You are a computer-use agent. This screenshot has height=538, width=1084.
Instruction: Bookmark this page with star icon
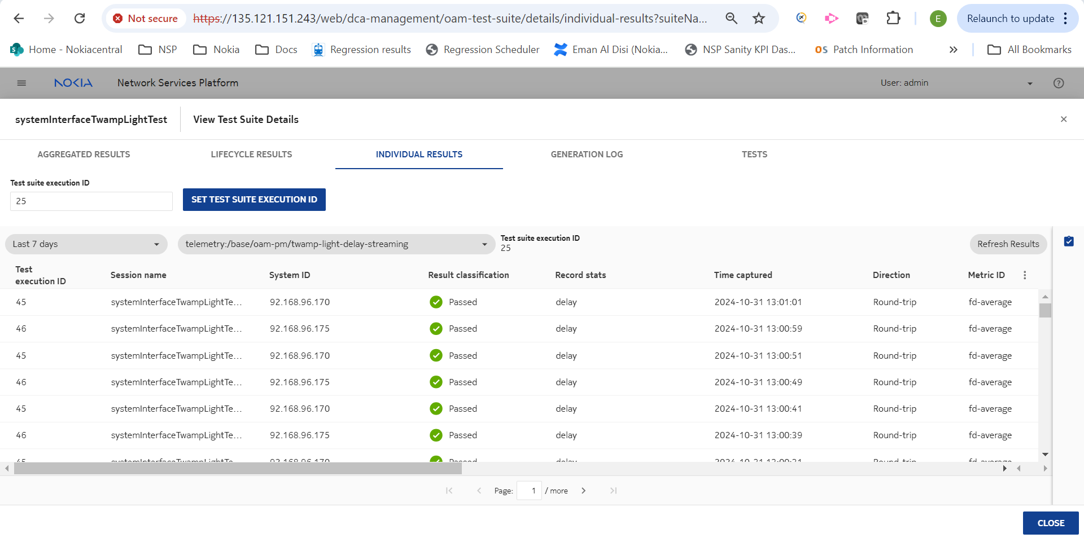[x=758, y=19]
